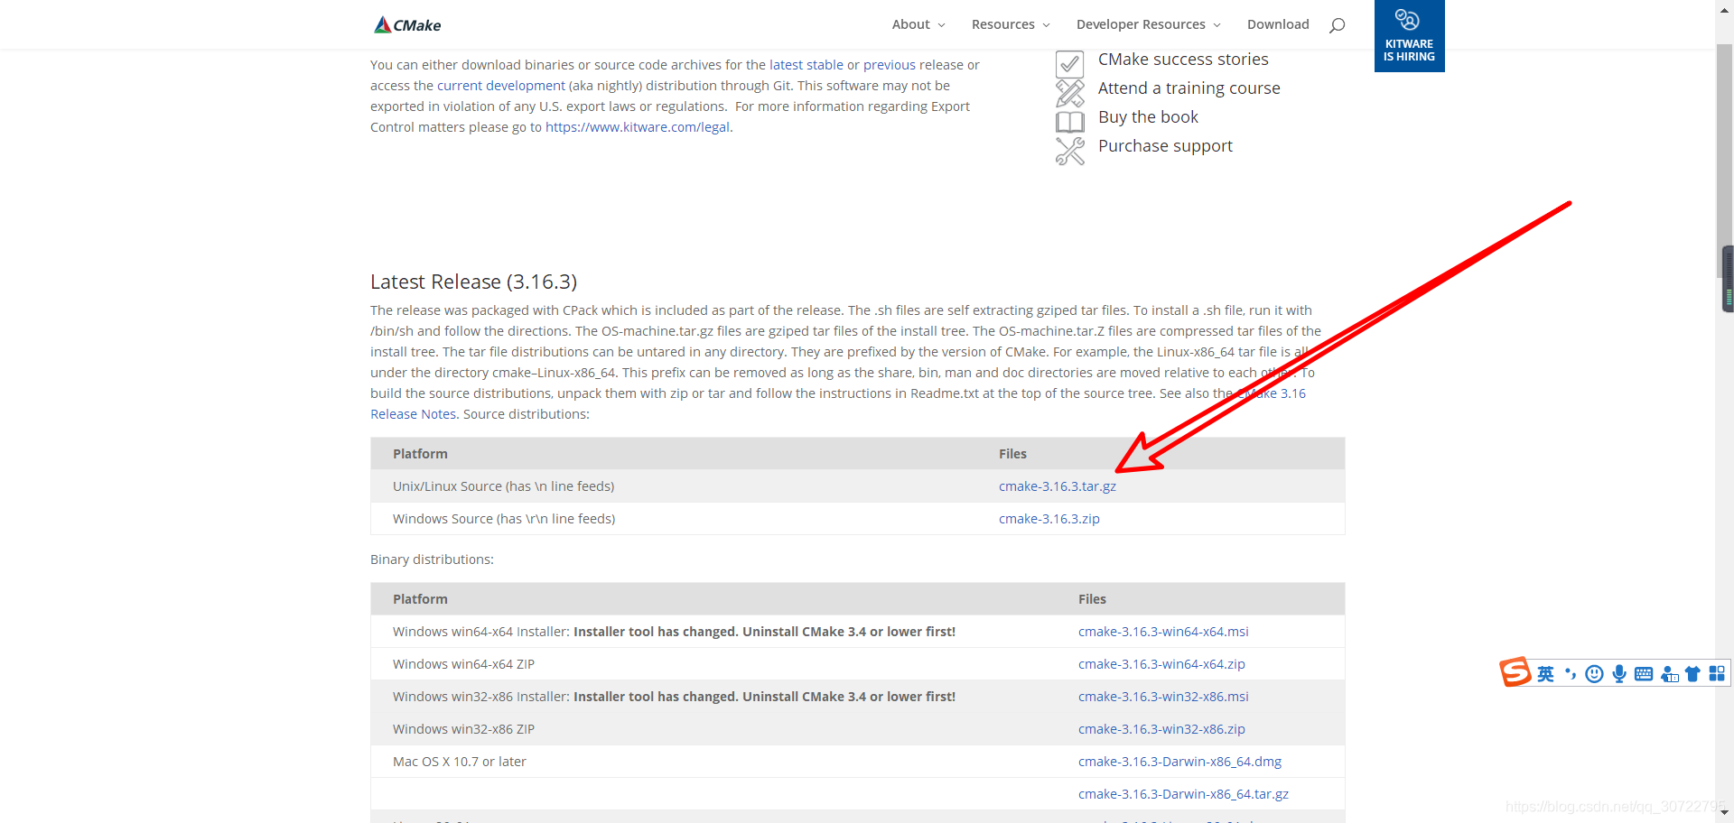Click the CMake logo in the header
The height and width of the screenshot is (823, 1734).
coord(407,24)
